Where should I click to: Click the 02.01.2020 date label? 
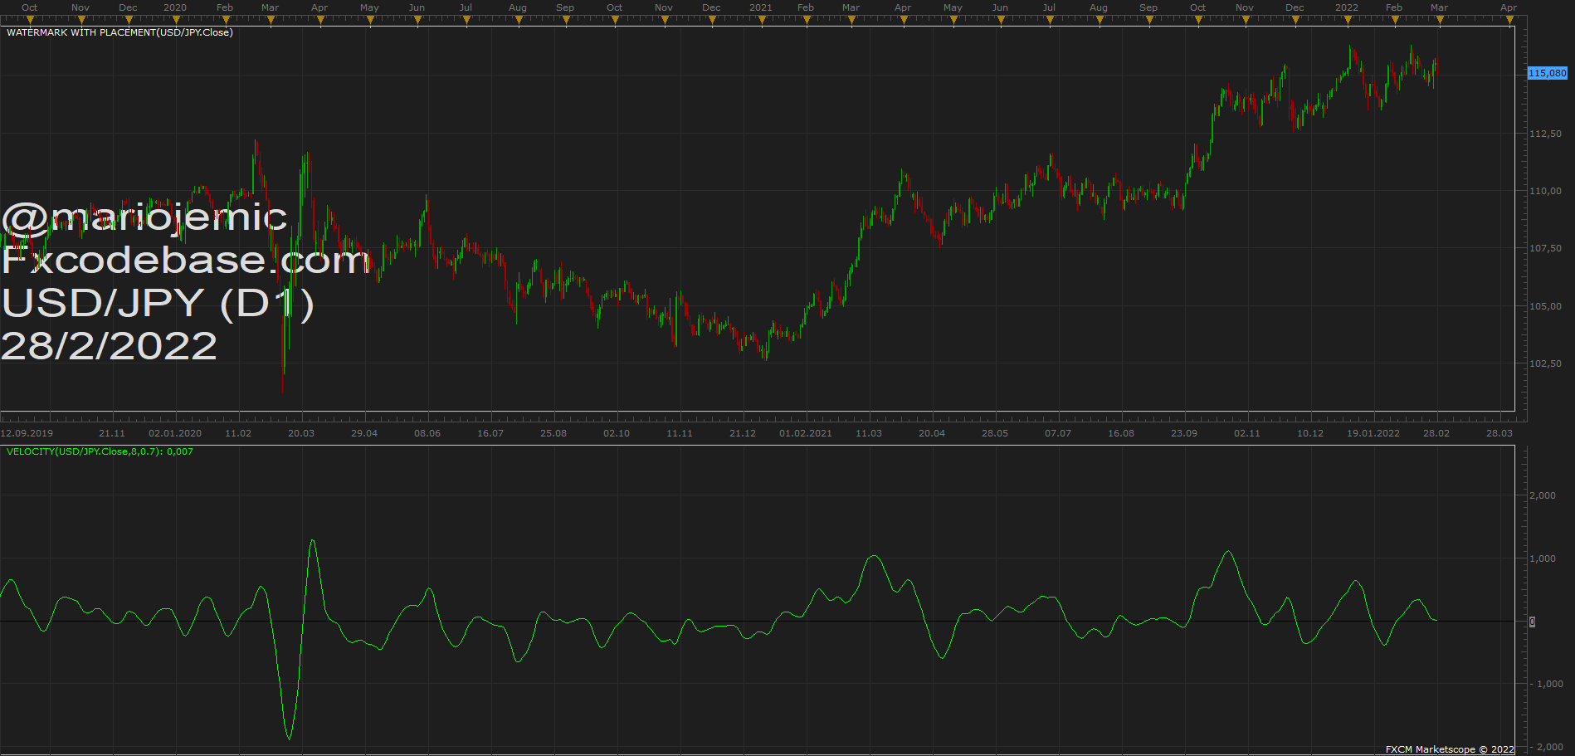(x=175, y=433)
